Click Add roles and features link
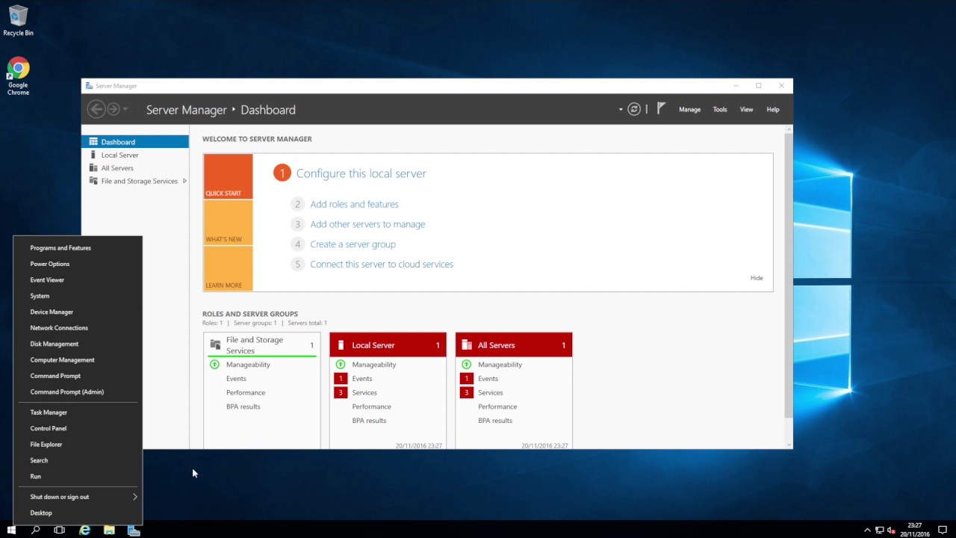 click(x=354, y=204)
